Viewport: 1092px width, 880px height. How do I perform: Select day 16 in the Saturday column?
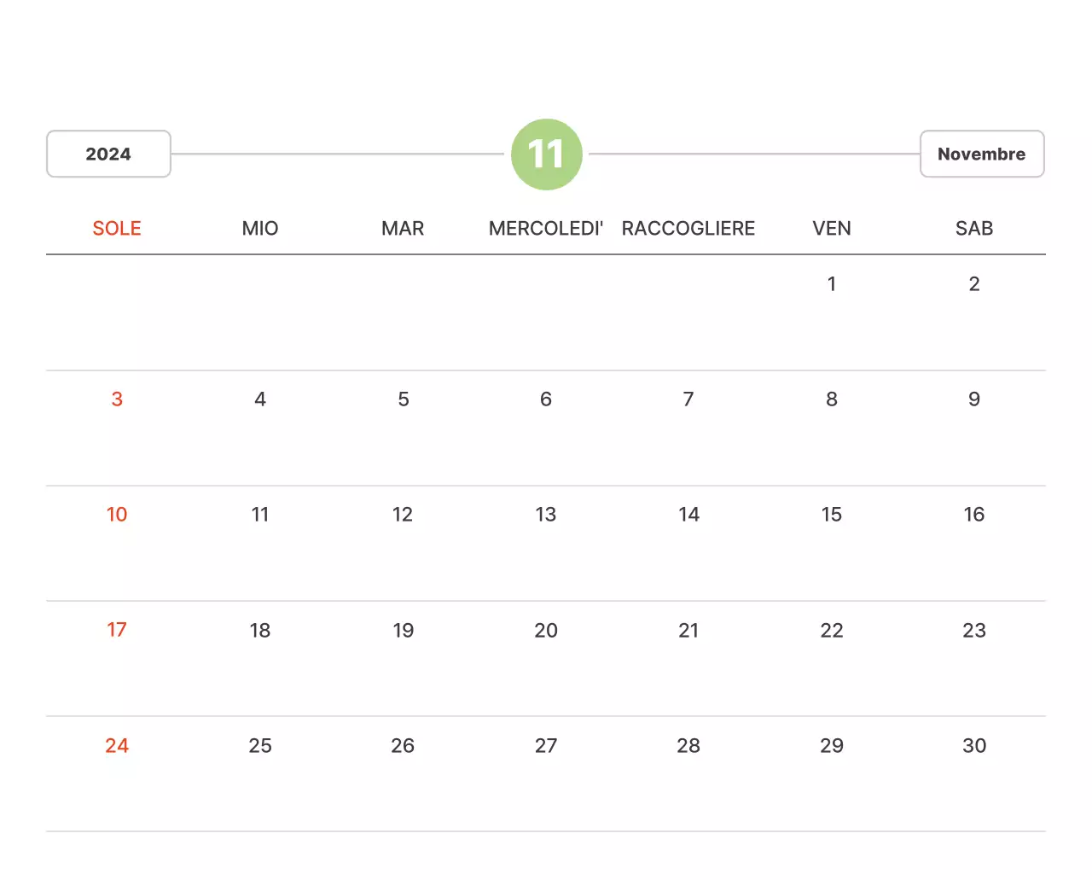[x=973, y=515]
